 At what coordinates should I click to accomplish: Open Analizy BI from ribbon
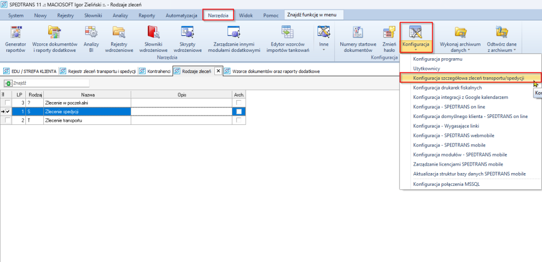point(91,38)
